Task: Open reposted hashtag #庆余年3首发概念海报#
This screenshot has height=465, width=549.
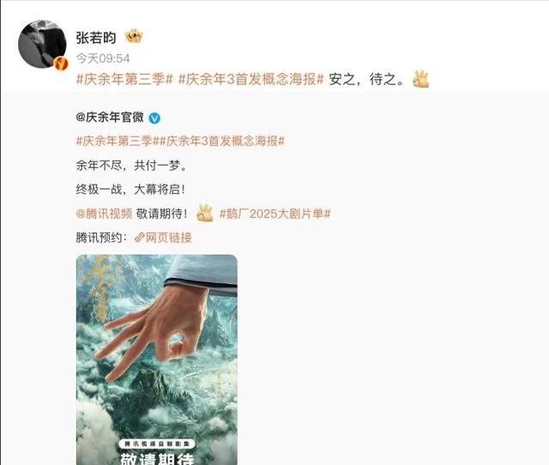Action: (x=222, y=141)
